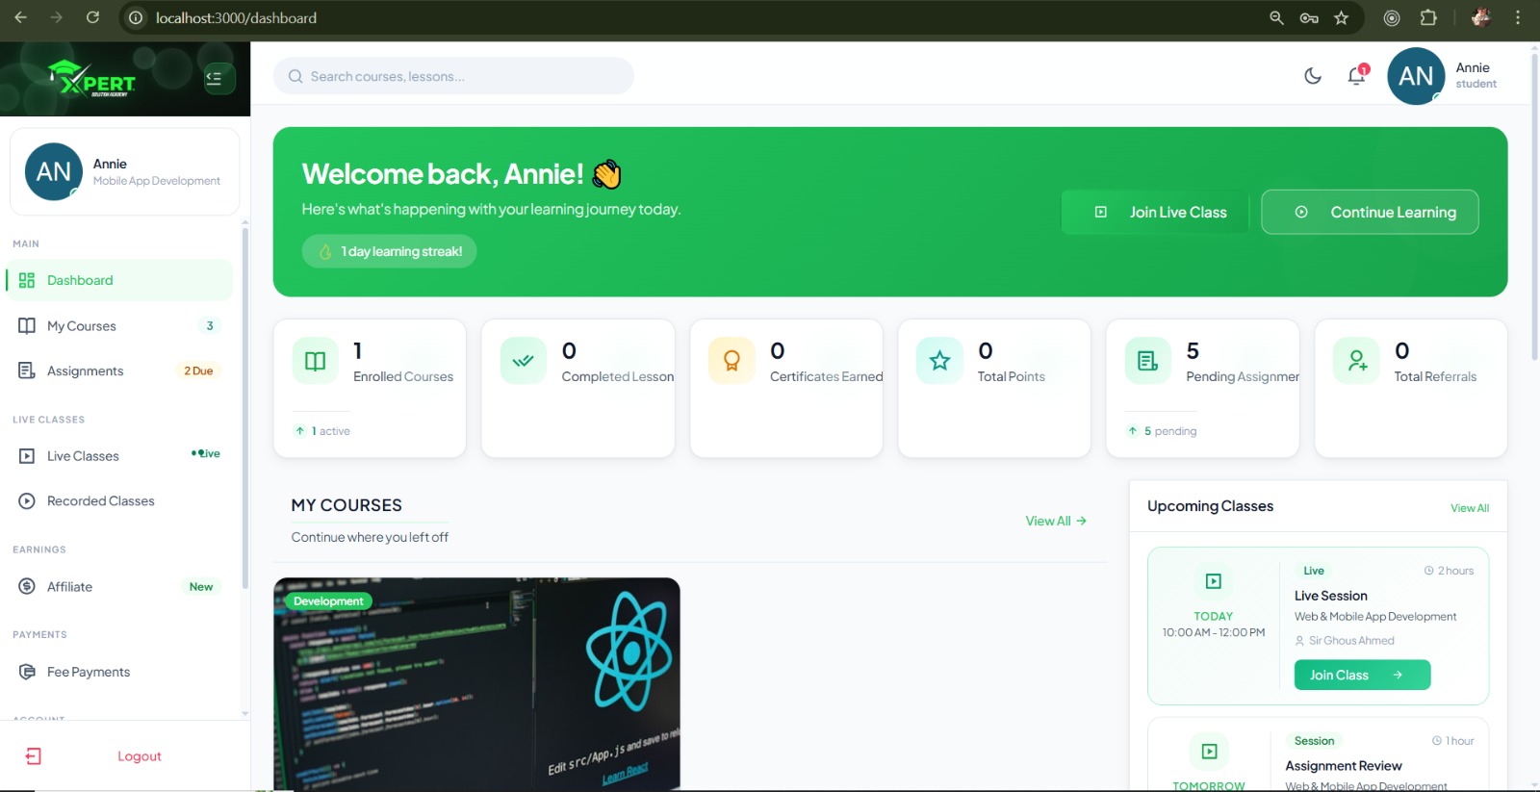Click the Certificates Earned award icon
The height and width of the screenshot is (792, 1540).
point(731,361)
